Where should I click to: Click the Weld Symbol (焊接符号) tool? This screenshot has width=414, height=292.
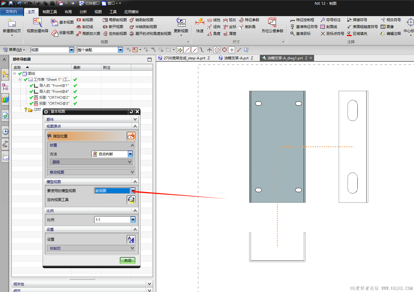coord(357,20)
